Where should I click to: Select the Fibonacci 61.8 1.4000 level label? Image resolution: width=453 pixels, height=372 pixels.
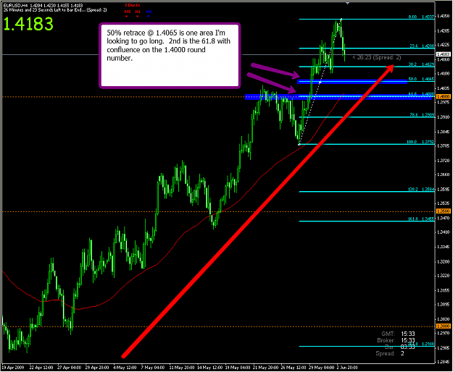click(x=422, y=94)
